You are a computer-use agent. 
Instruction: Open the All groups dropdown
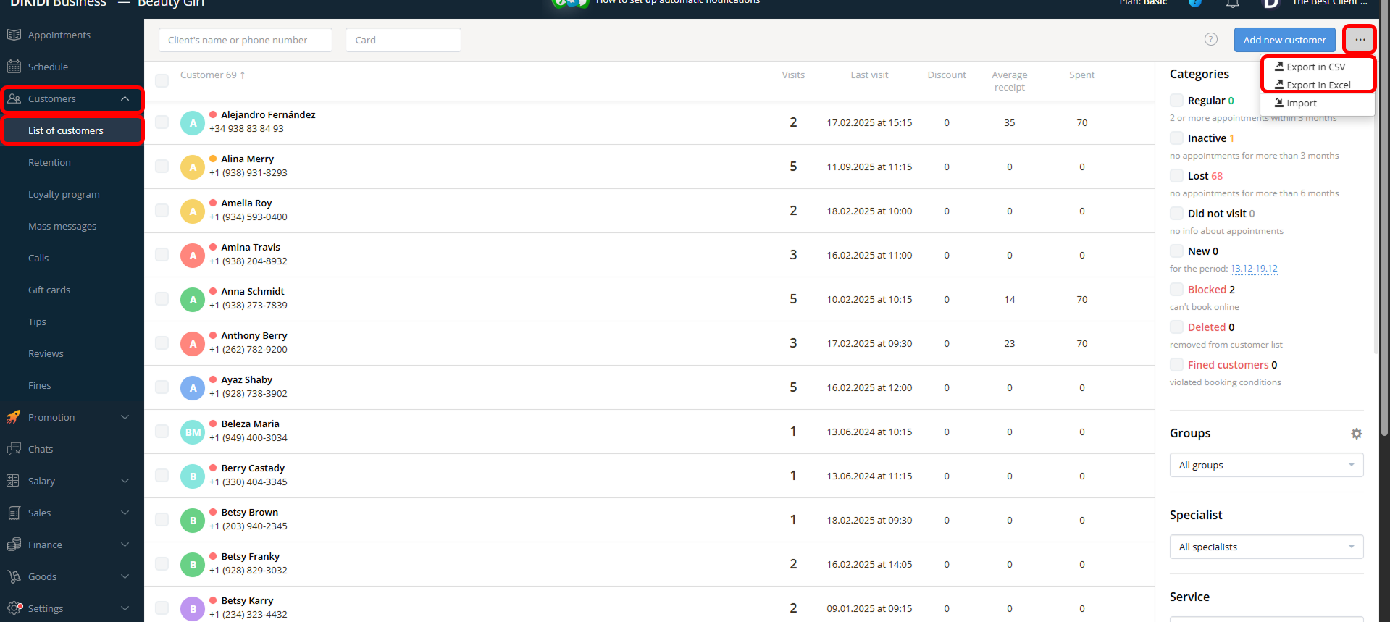[1265, 465]
